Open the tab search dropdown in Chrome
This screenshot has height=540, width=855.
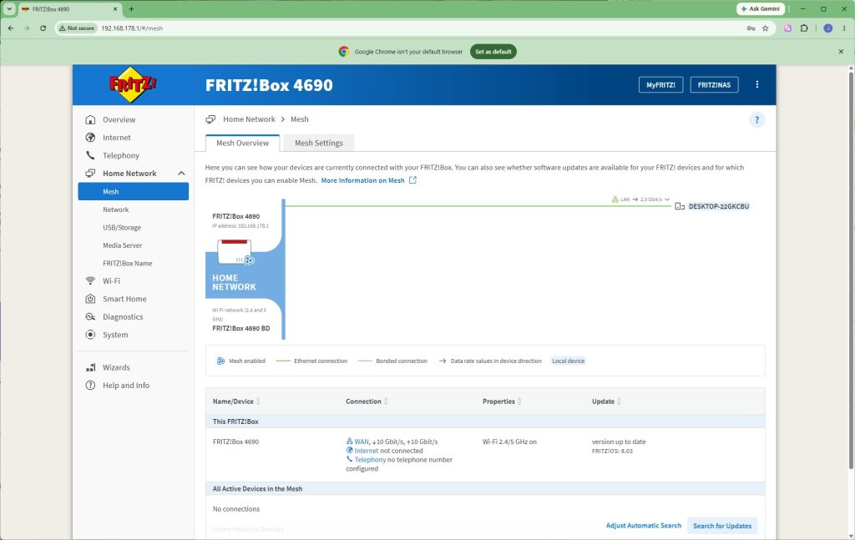pyautogui.click(x=9, y=8)
